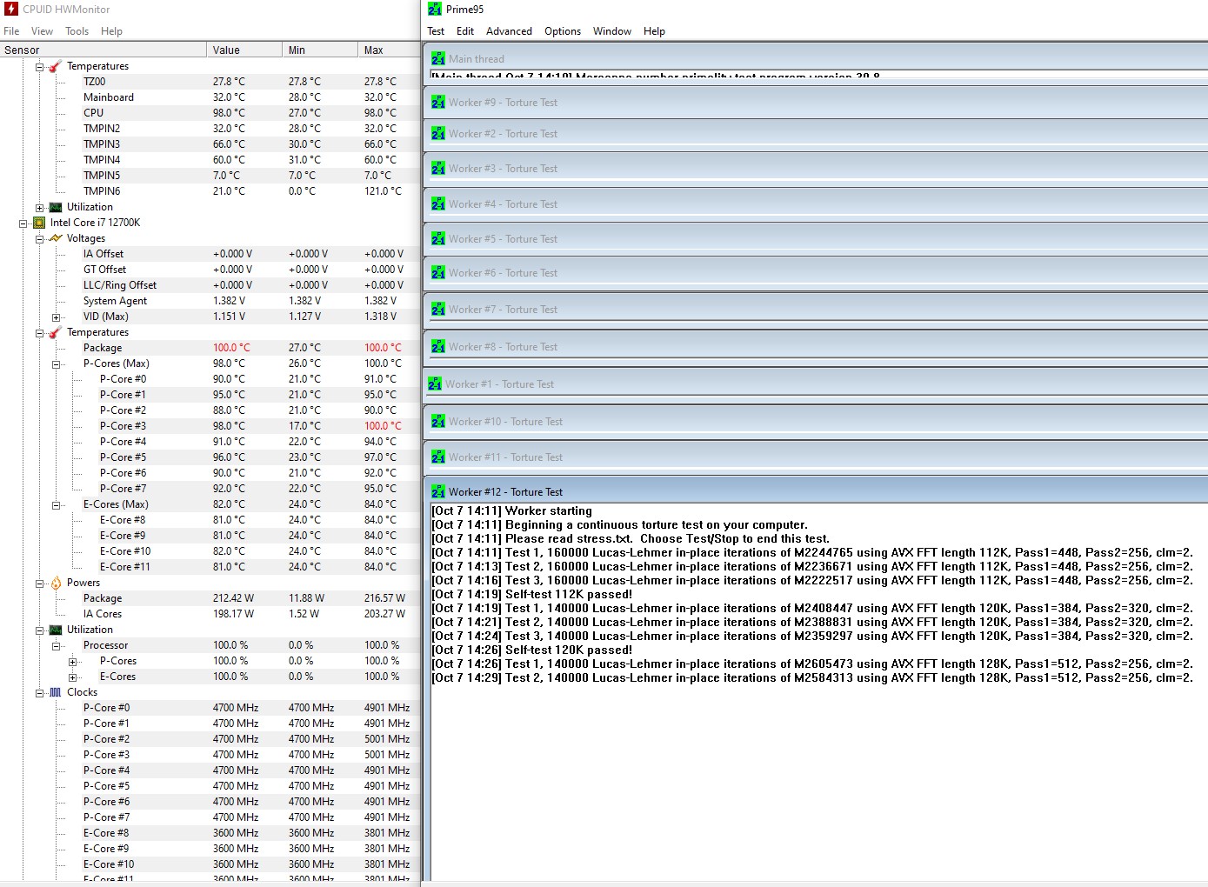Open the Prime95 Help menu
Screen dimensions: 1208x887
tap(654, 31)
